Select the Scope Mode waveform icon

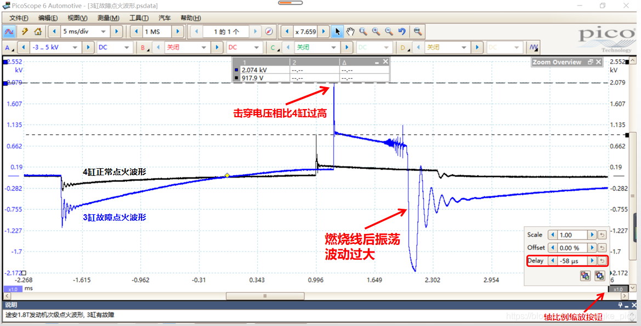tap(10, 31)
